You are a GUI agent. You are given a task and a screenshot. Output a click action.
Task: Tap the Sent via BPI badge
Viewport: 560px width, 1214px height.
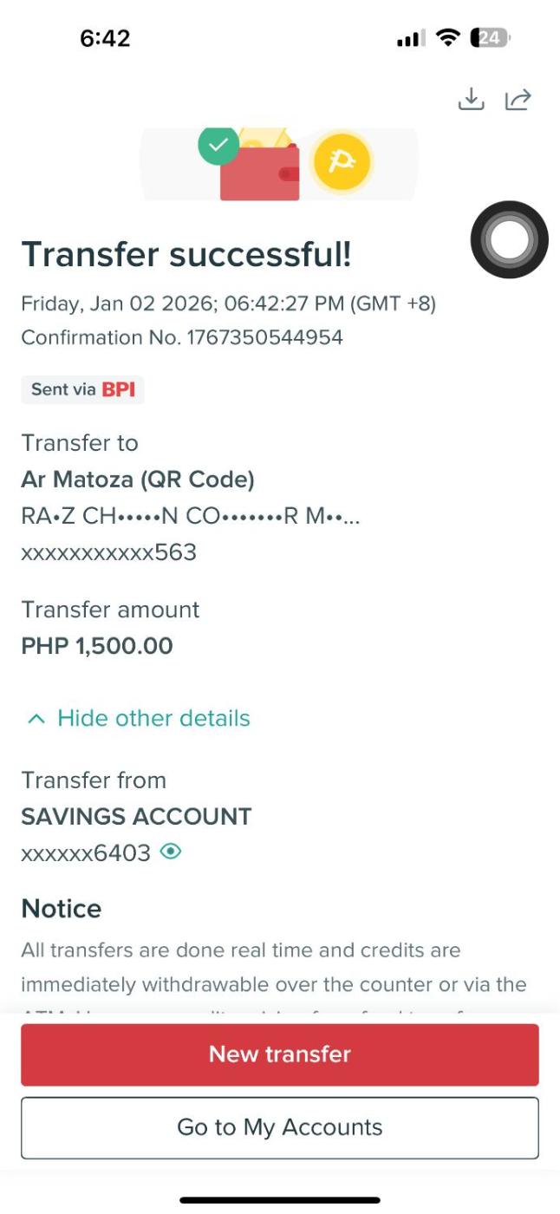[x=83, y=389]
